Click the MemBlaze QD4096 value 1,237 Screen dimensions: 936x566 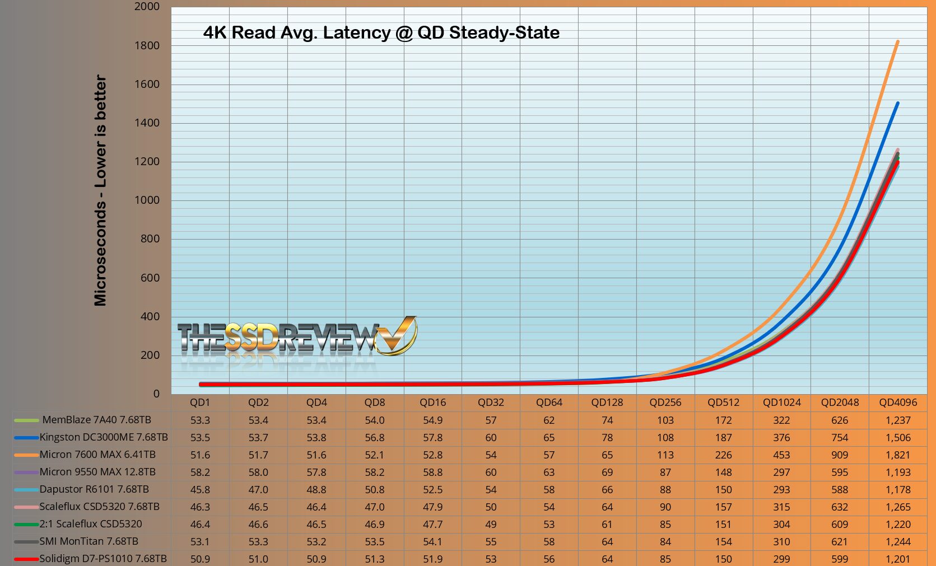tap(898, 420)
